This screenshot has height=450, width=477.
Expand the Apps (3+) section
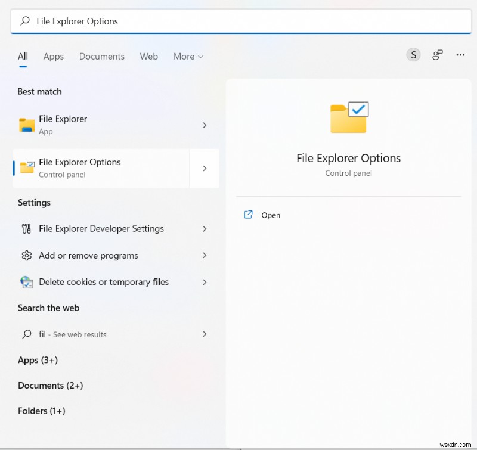coord(37,360)
